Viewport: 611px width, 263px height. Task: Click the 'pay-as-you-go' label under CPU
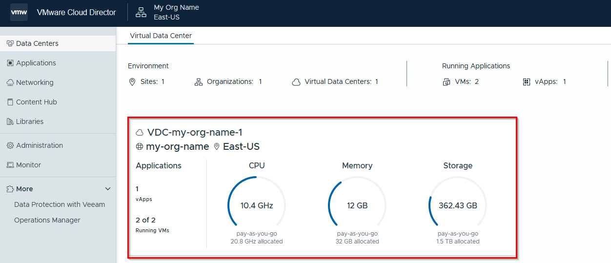click(257, 234)
